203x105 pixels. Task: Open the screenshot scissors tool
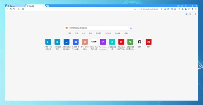pos(175,9)
